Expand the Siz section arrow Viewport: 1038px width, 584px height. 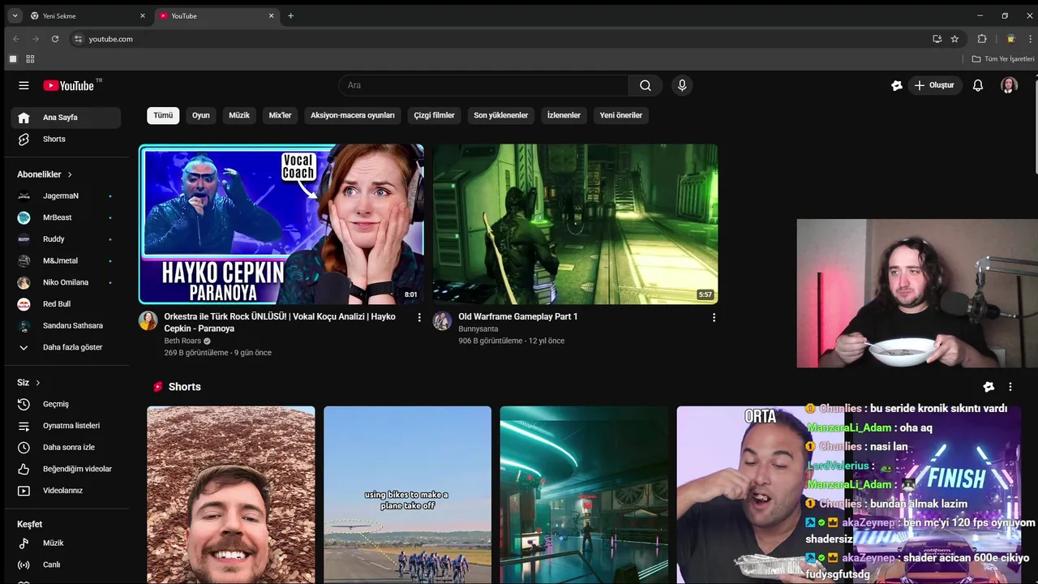[37, 383]
